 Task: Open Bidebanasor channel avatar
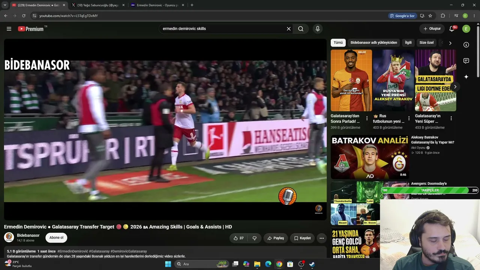tap(9, 237)
